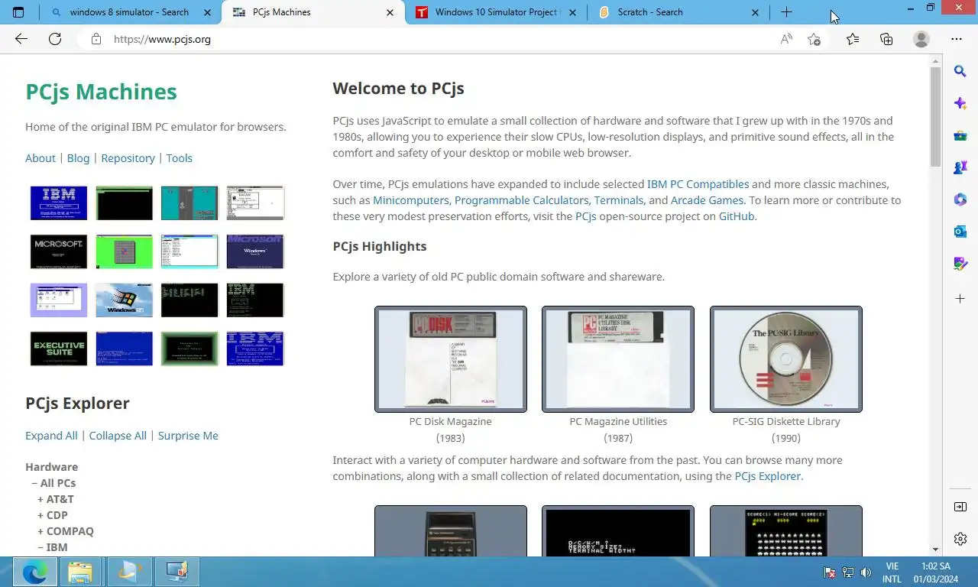Open File Explorer from the taskbar

coord(79,572)
